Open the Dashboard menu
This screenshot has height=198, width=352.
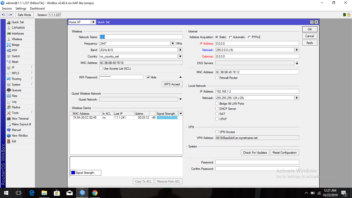click(x=37, y=8)
